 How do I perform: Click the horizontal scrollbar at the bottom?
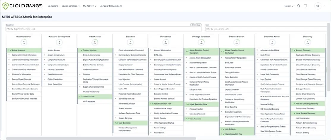(101, 138)
